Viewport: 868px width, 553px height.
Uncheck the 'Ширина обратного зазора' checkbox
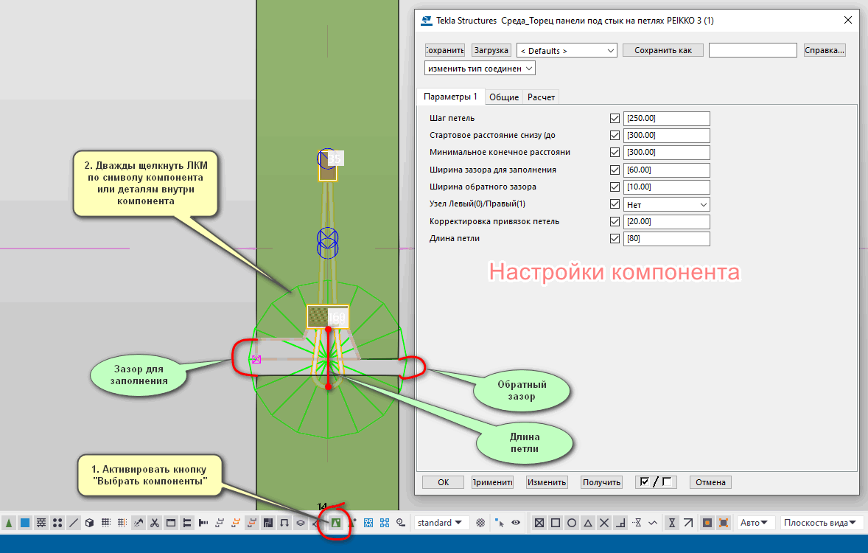pos(615,187)
